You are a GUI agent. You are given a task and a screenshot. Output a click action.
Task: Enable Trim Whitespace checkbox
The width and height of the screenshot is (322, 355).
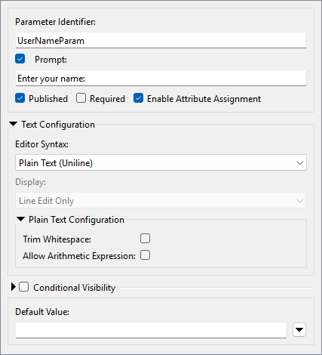[x=145, y=239]
